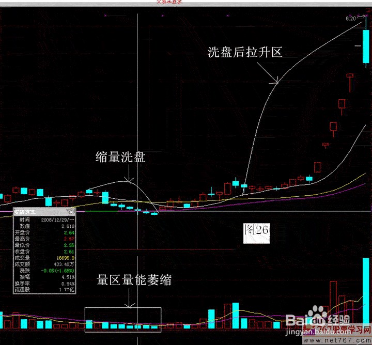The height and width of the screenshot is (345, 372).
Task: Click the 涨跌 value -0.05
Action: (58, 271)
